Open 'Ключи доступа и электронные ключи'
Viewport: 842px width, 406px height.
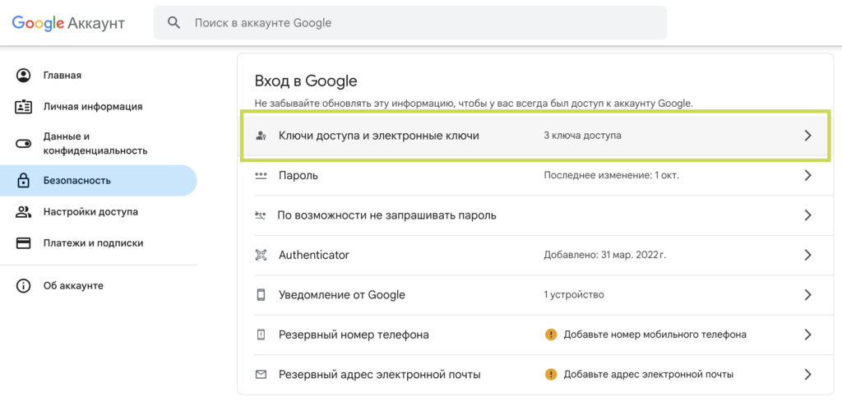tap(535, 136)
